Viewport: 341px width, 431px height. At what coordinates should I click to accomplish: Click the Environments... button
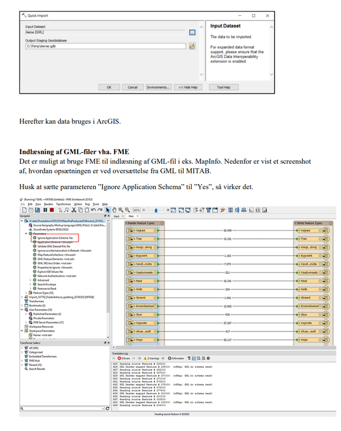pyautogui.click(x=158, y=87)
